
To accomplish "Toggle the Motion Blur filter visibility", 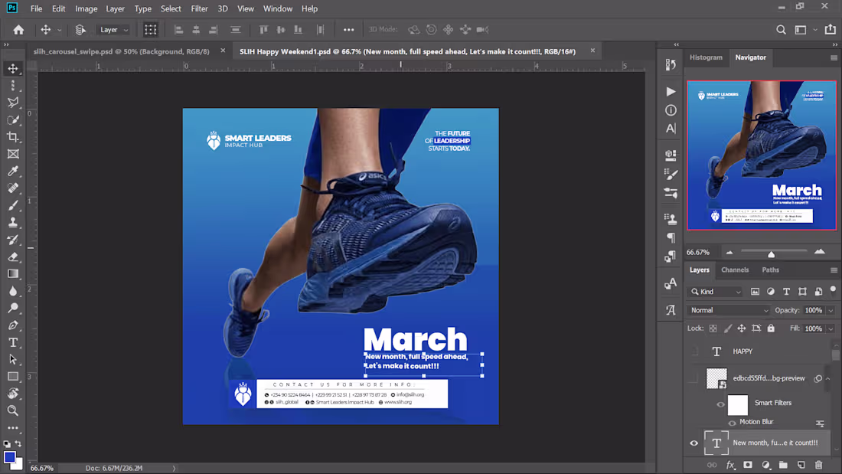I will point(733,421).
